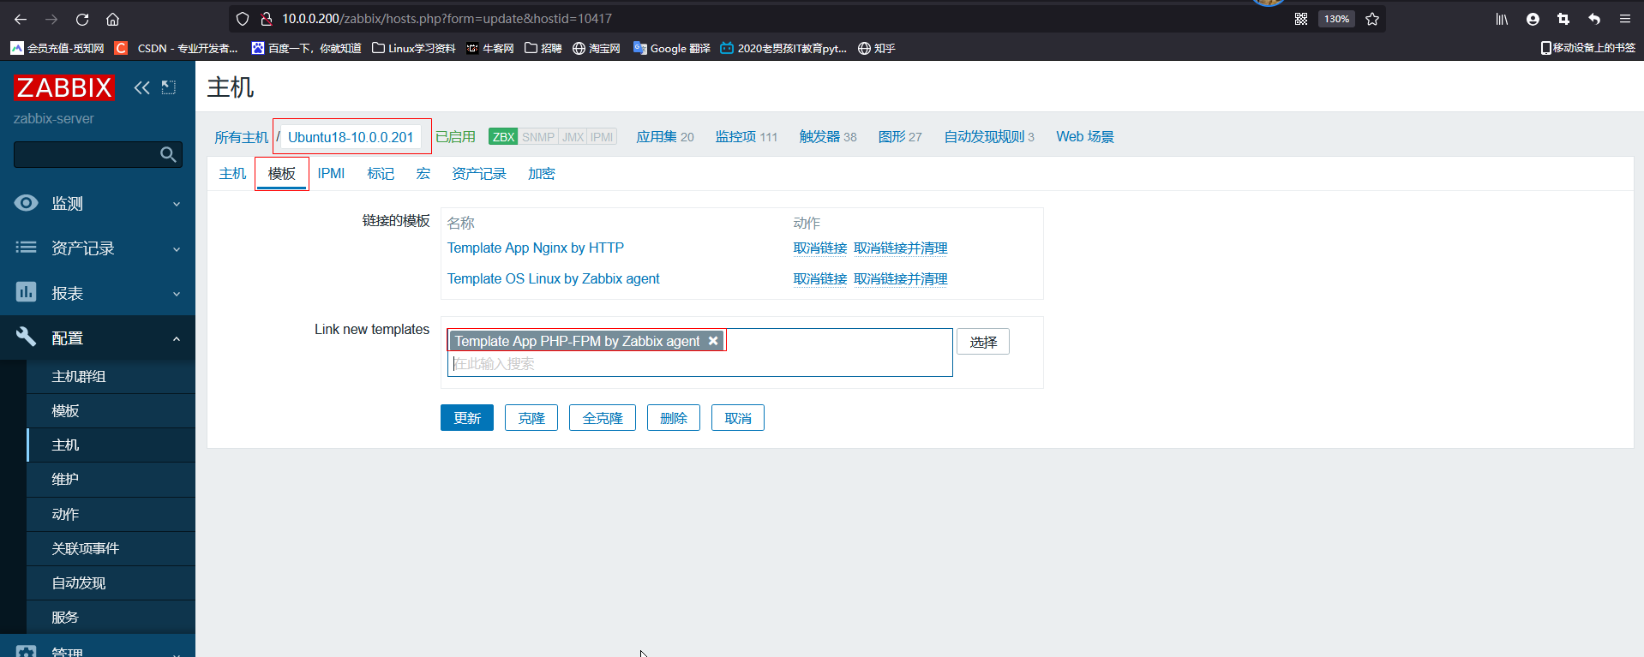Open 监控项 111 link

(747, 137)
